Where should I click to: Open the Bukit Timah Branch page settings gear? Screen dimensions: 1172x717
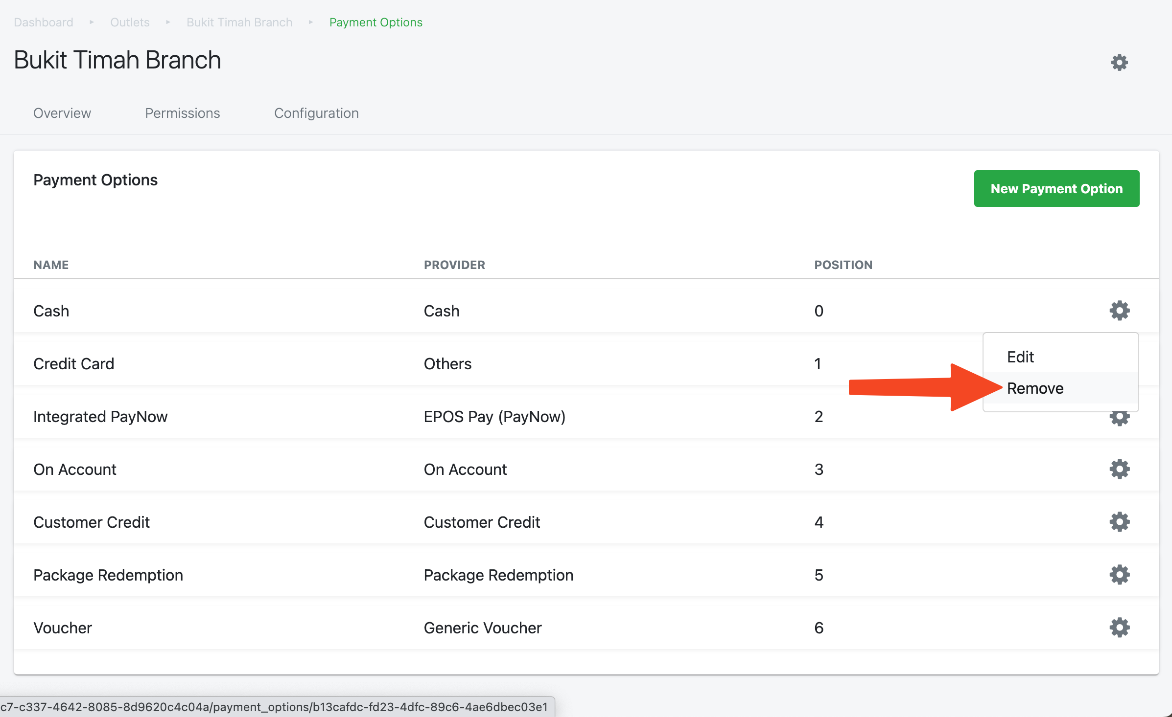(1119, 63)
